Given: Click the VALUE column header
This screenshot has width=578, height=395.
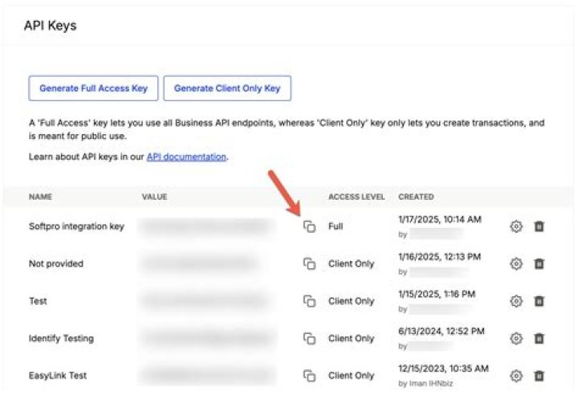Looking at the screenshot, I should pyautogui.click(x=154, y=197).
